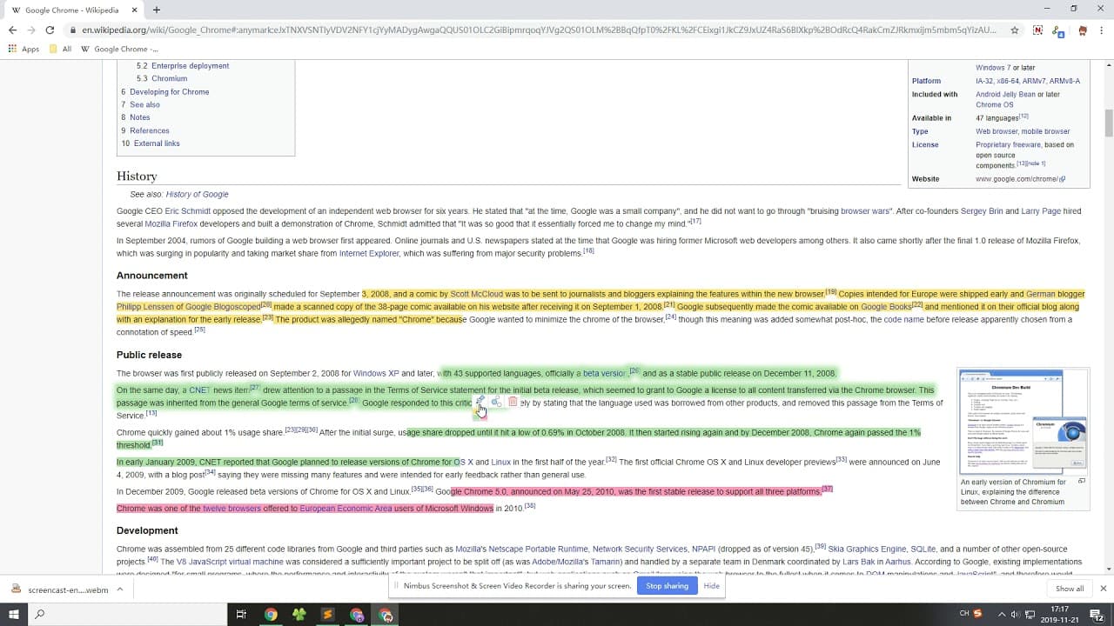Click the address bar URL
Viewport: 1114px width, 626px height.
tap(540, 30)
